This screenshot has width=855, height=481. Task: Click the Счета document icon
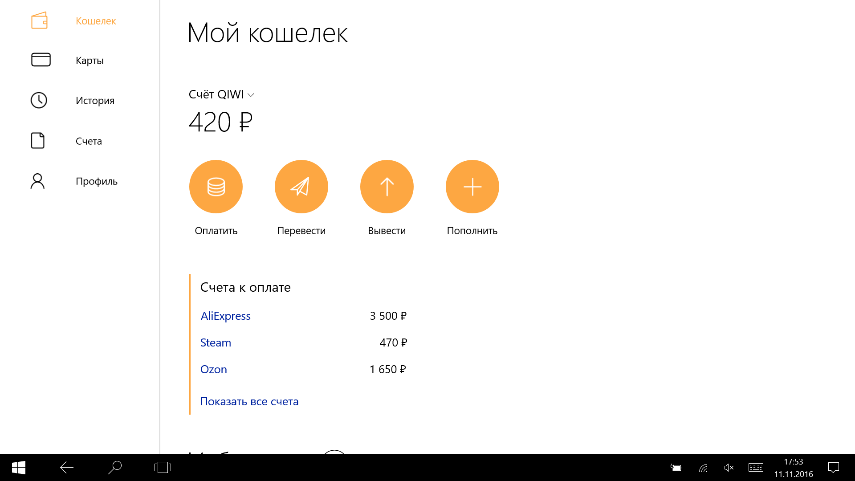pos(38,141)
